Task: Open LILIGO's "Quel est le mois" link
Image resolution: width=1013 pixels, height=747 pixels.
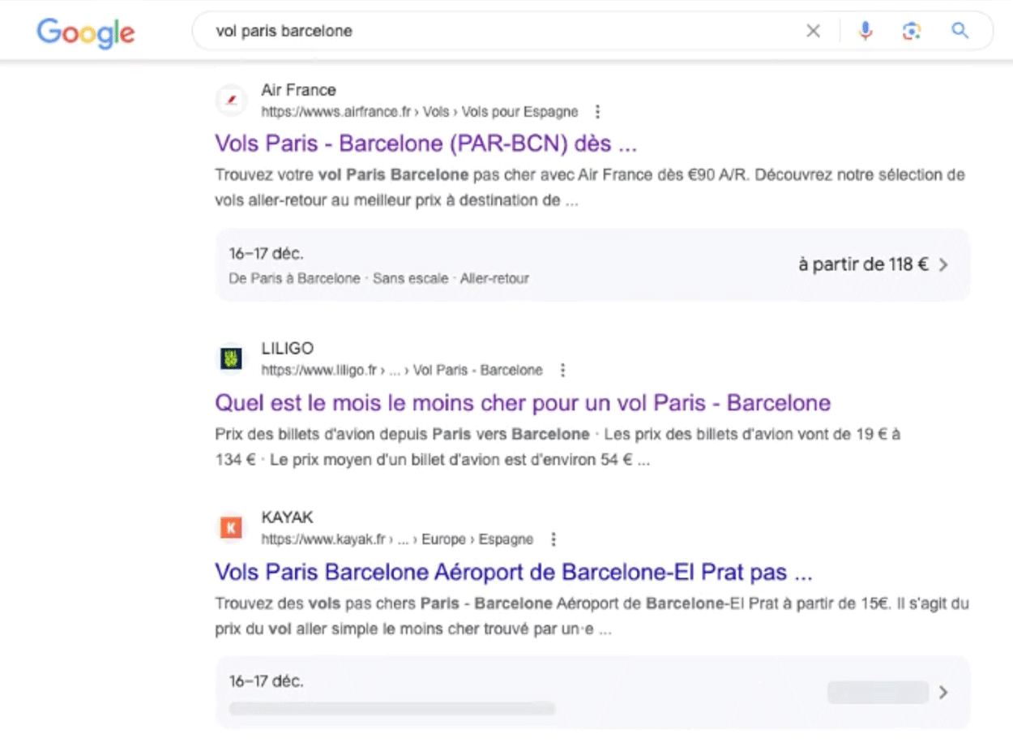Action: (523, 402)
